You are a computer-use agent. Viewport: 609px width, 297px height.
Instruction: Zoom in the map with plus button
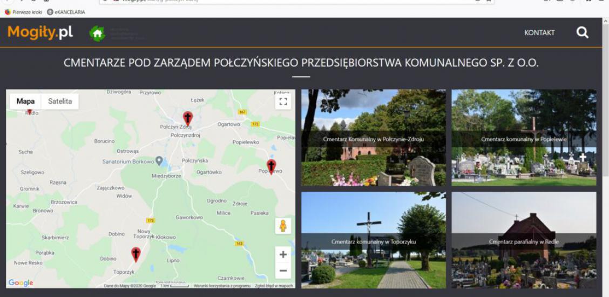pos(283,254)
